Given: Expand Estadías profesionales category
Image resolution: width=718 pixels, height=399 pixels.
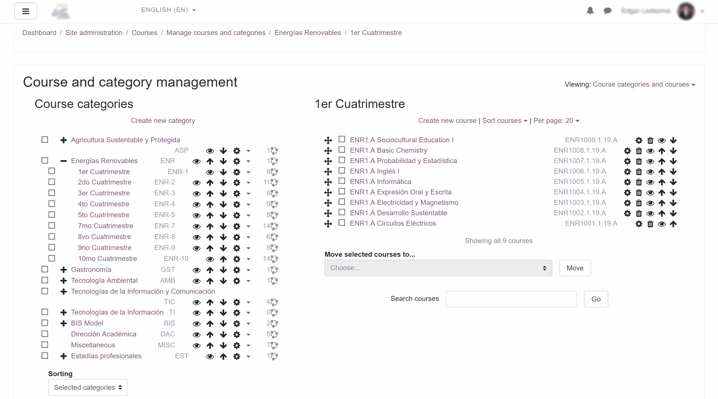Looking at the screenshot, I should click(64, 356).
